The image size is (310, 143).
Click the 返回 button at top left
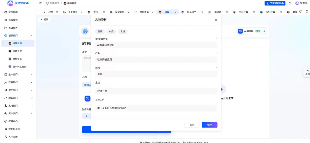(x=44, y=20)
